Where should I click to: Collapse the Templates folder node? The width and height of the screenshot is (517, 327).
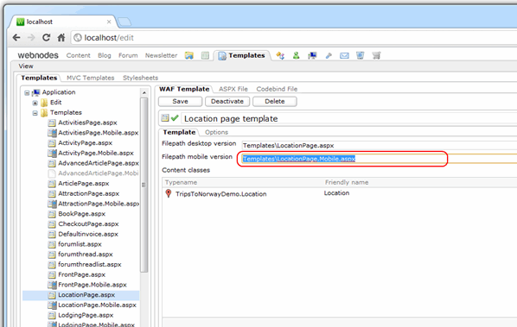point(35,113)
